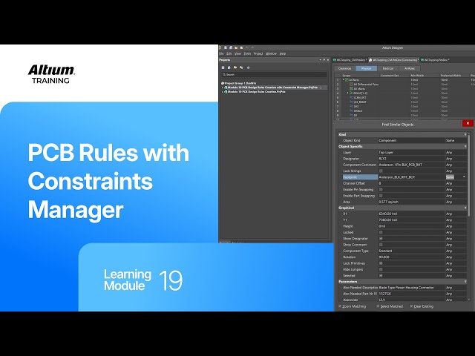Click the open folder icon in title bar
The image size is (475, 356).
236,47
